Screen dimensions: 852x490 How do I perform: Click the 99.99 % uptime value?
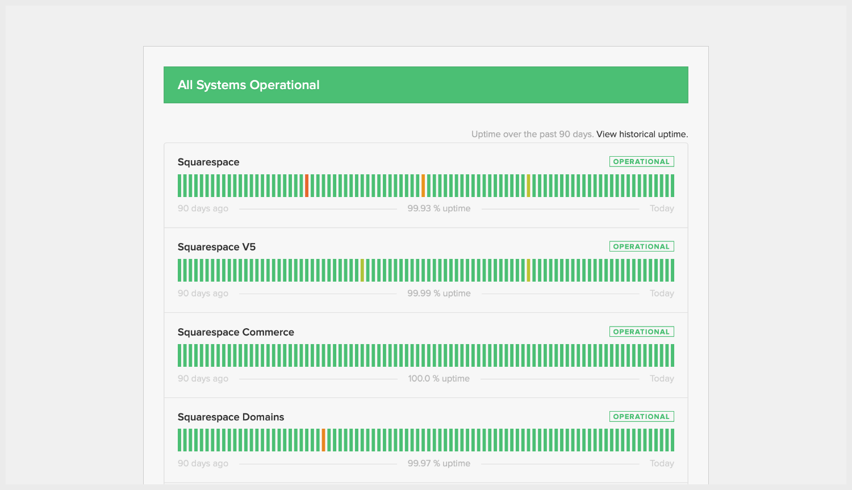coord(439,294)
